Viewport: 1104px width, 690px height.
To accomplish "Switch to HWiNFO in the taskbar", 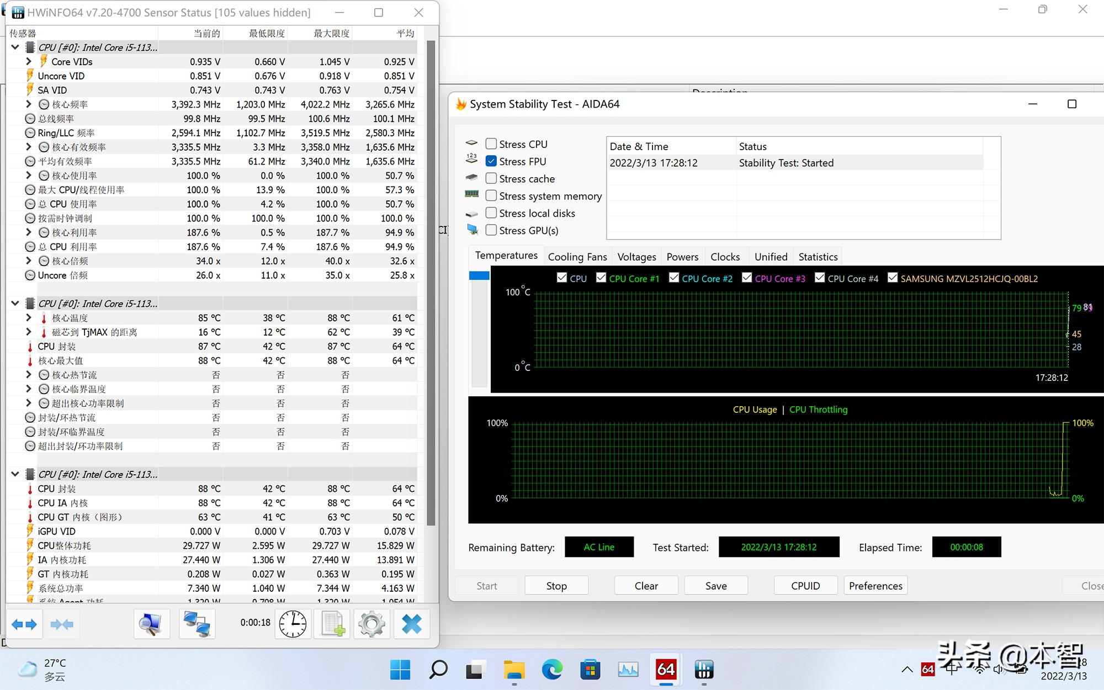I will pos(704,670).
